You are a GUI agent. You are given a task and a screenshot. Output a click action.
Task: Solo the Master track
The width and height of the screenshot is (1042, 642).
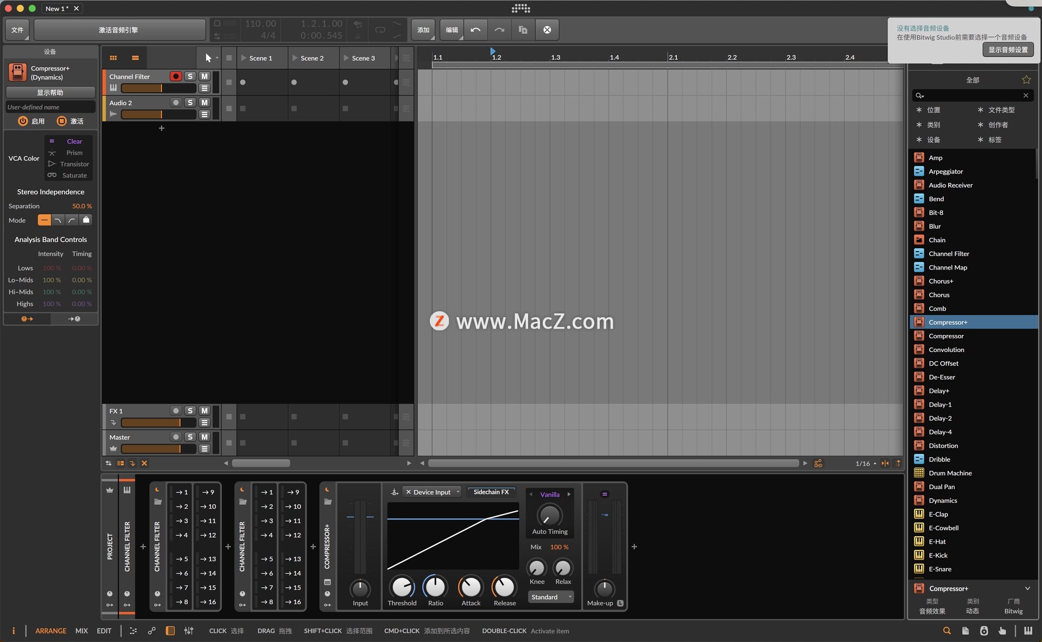click(x=190, y=437)
